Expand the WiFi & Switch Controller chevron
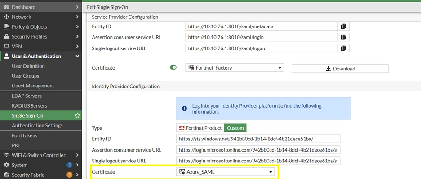 [x=77, y=155]
